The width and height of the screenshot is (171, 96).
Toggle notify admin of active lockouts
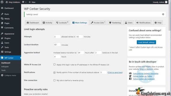(x=55, y=73)
